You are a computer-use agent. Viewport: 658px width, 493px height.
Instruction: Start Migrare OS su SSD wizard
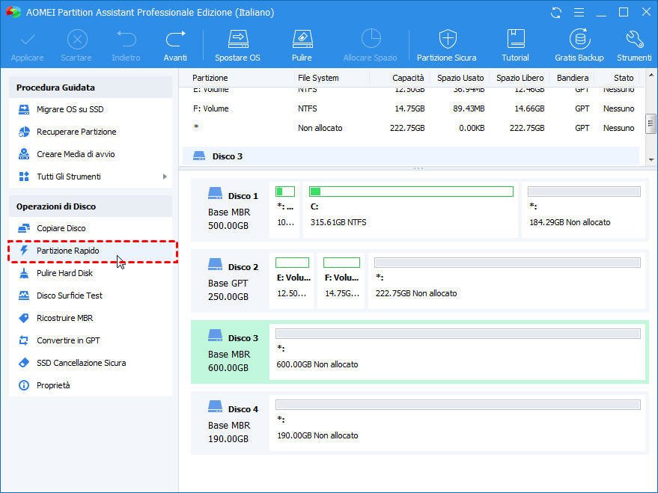click(91, 109)
